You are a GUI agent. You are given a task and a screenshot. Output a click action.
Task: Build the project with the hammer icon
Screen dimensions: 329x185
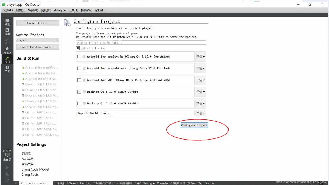(x=7, y=180)
